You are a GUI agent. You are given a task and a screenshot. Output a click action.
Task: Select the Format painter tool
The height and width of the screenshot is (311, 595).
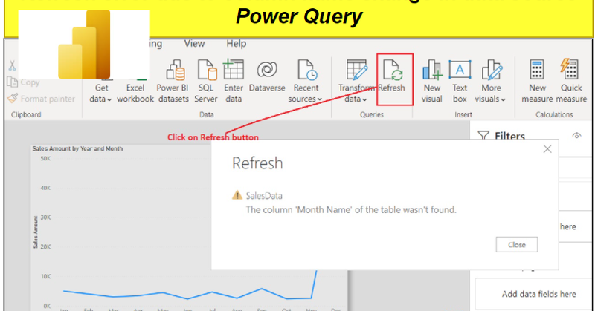point(41,99)
